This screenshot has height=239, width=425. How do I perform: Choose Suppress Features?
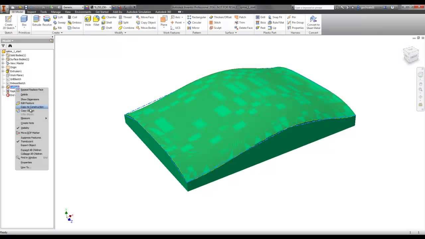tap(31, 137)
